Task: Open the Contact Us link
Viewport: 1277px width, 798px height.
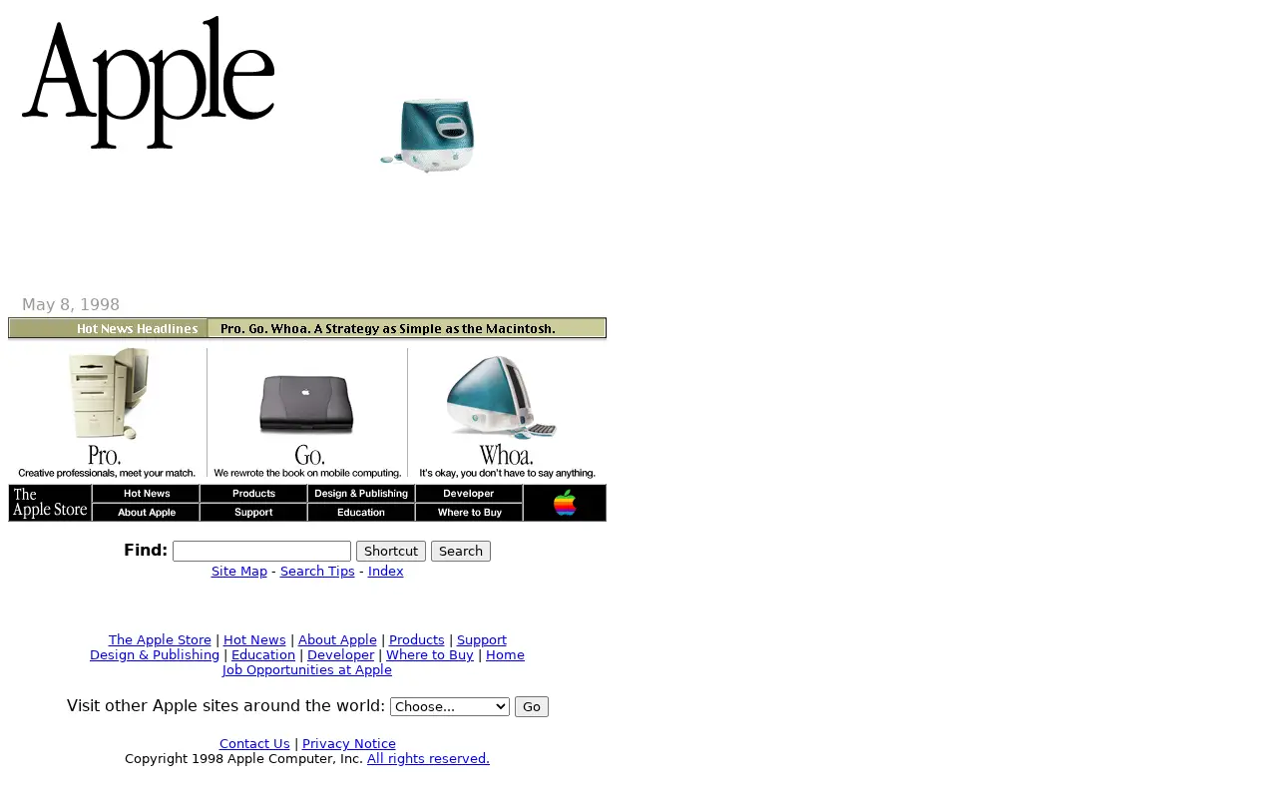Action: [254, 744]
